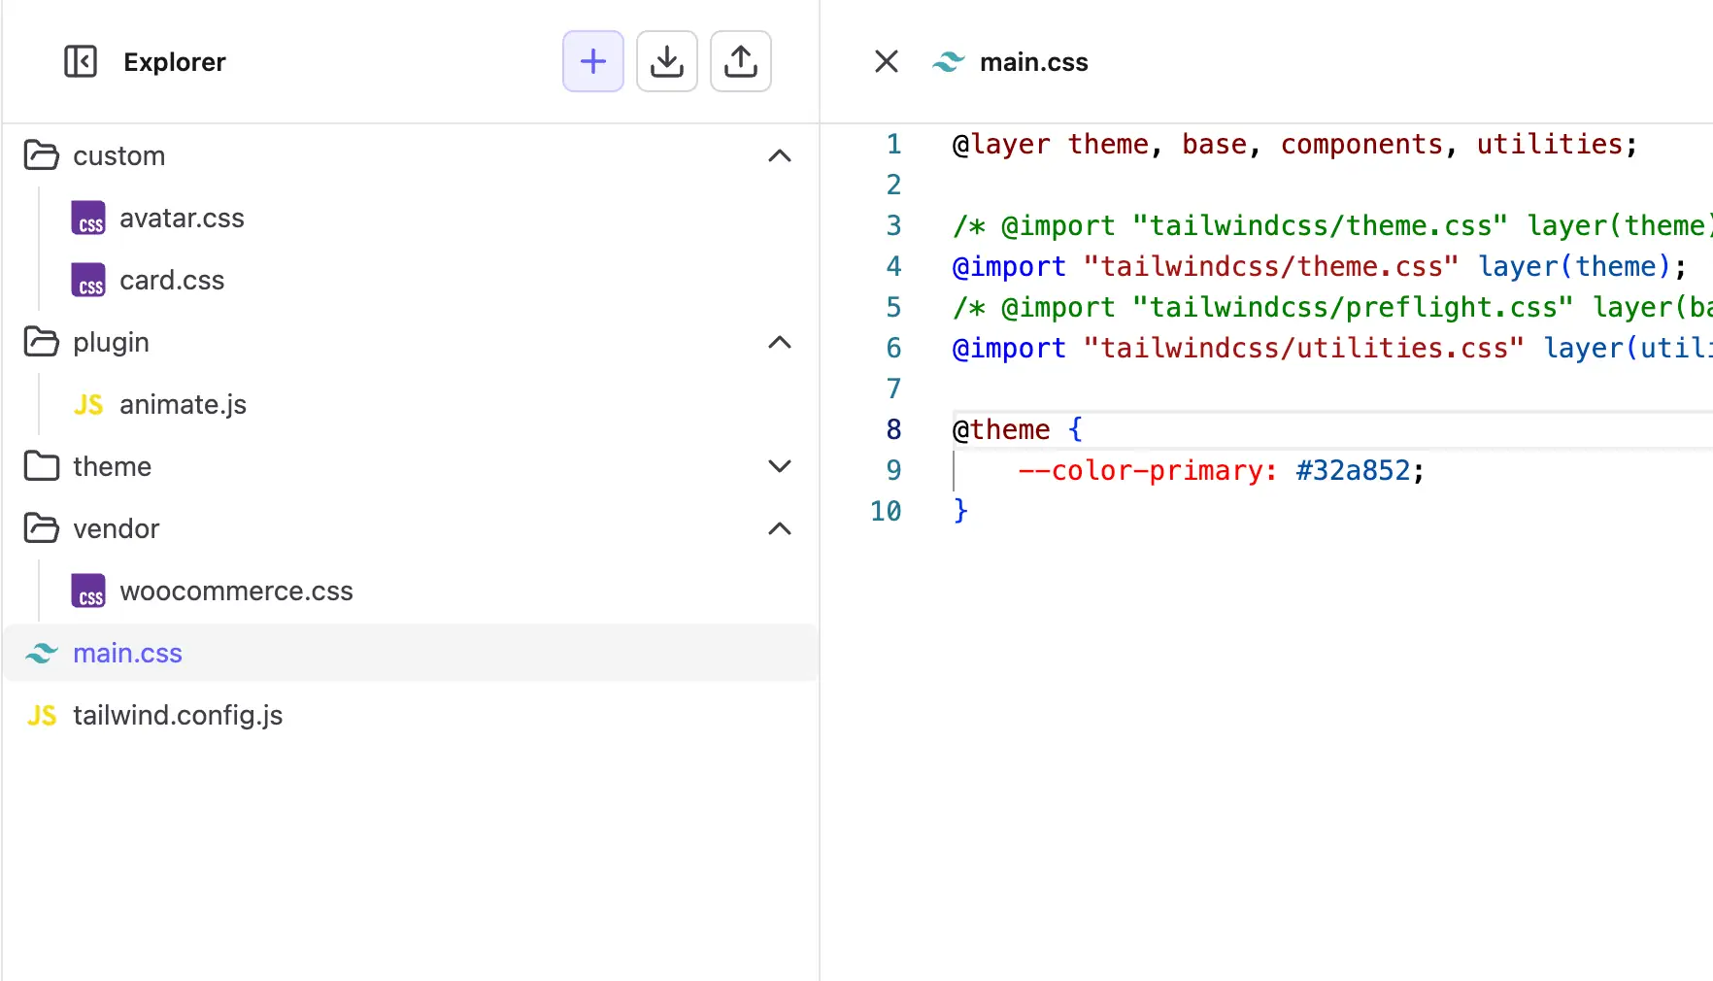Switch to the main.css tab
Viewport: 1713px width, 981px height.
click(x=1033, y=61)
